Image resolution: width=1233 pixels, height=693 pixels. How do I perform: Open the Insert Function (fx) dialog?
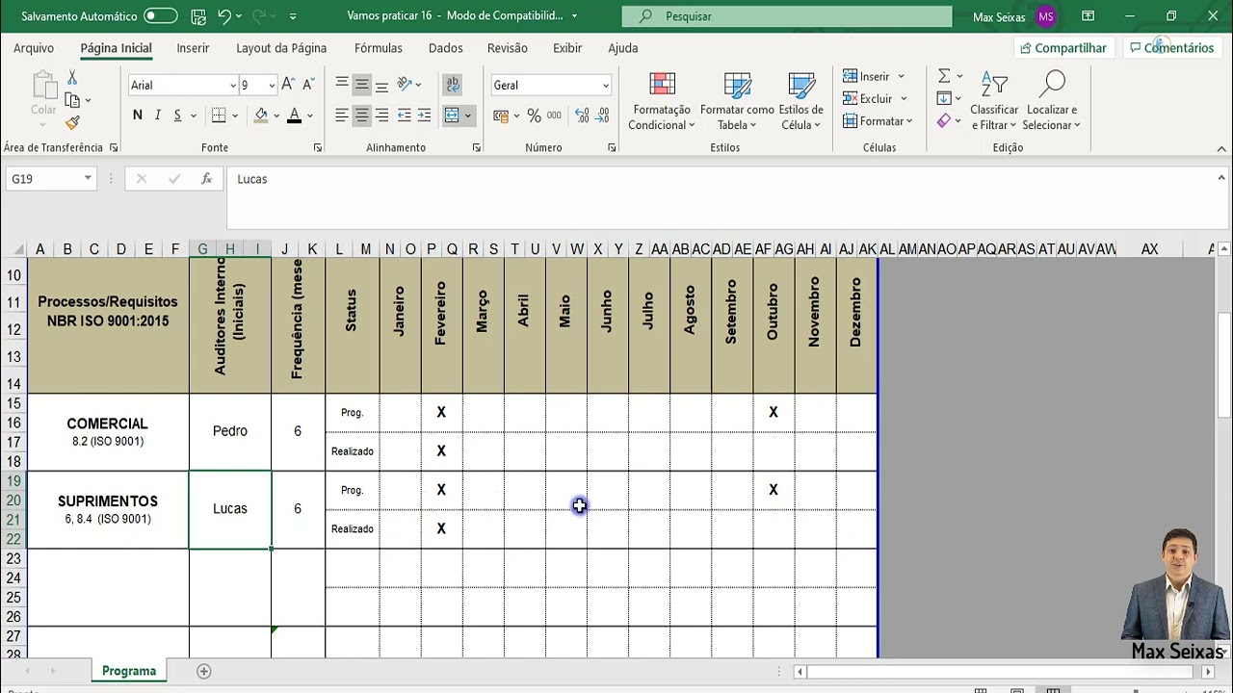pos(206,179)
